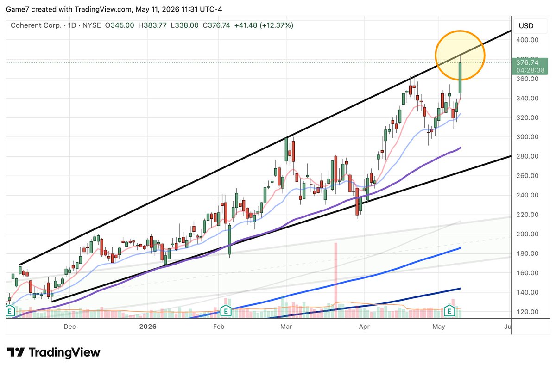Click the Feb label on the time axis
The height and width of the screenshot is (370, 556).
click(x=219, y=327)
